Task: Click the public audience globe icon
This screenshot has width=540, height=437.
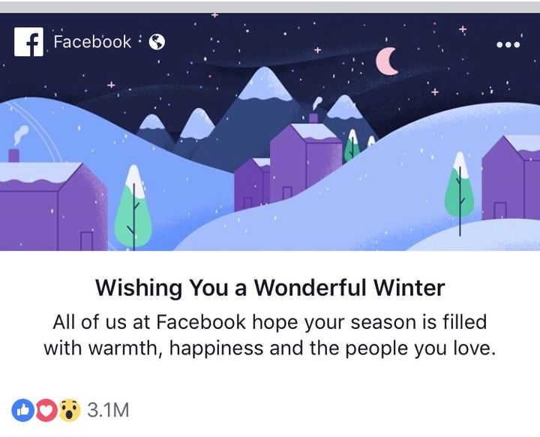Action: [x=157, y=42]
